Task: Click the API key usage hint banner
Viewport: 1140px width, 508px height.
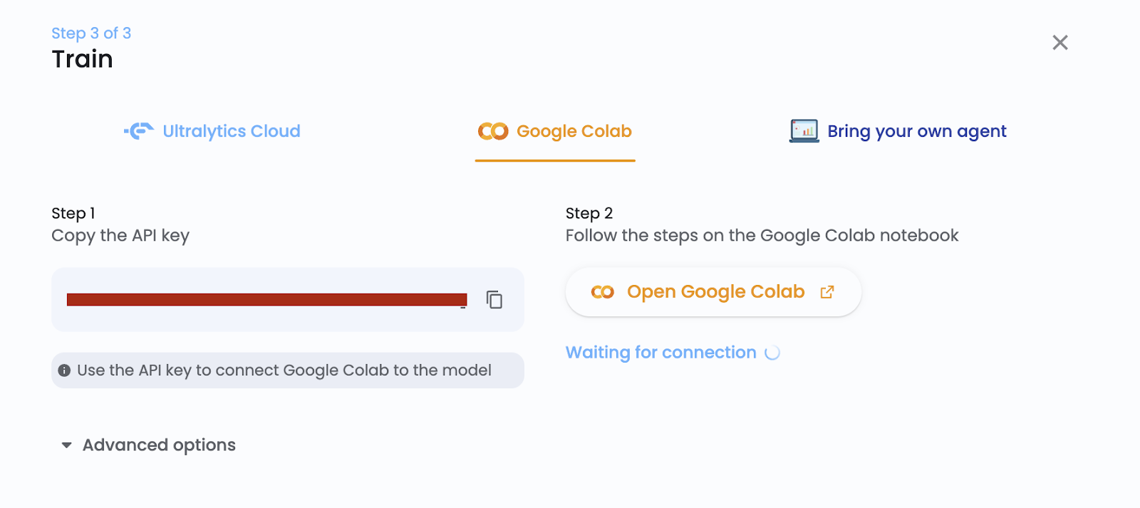Action: tap(285, 370)
